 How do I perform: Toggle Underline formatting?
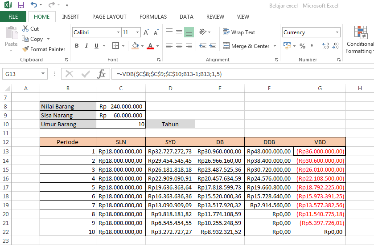96,46
